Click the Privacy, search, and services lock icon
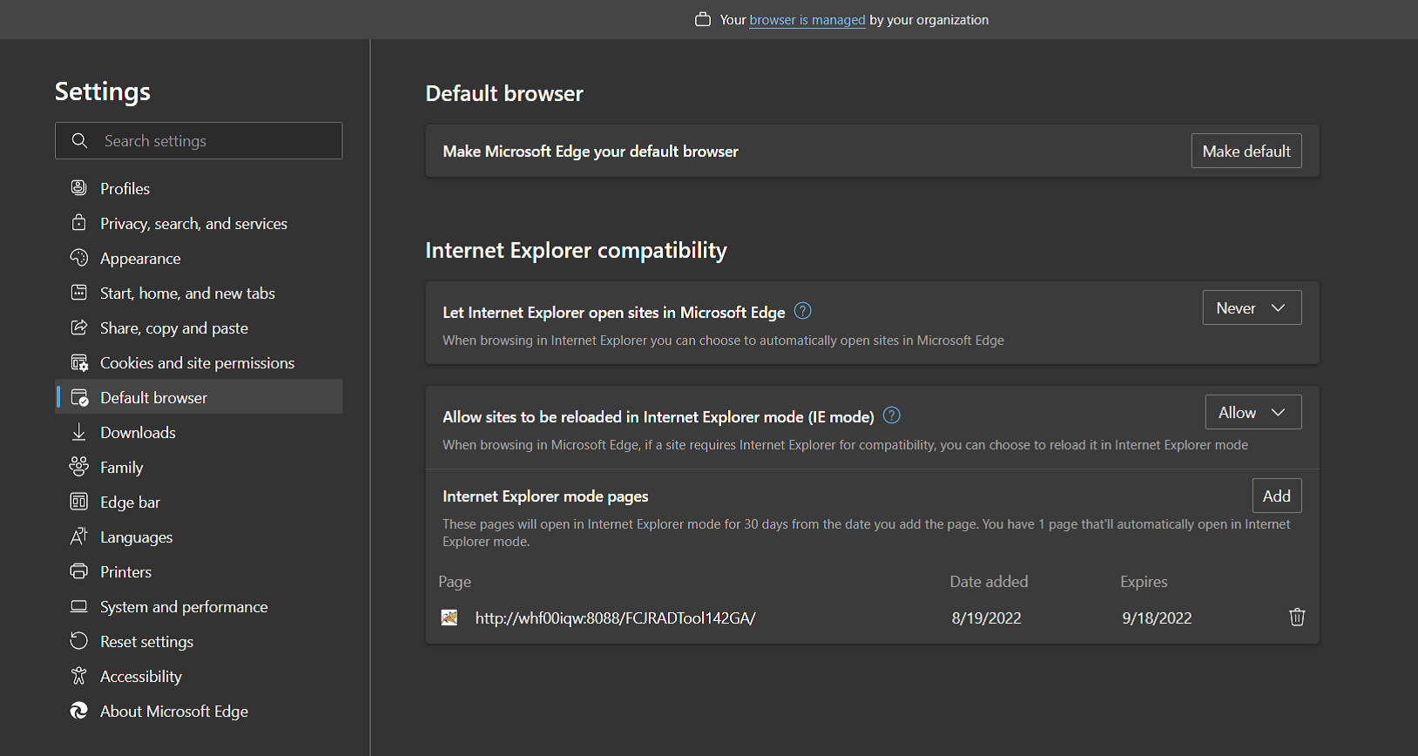 pos(78,223)
